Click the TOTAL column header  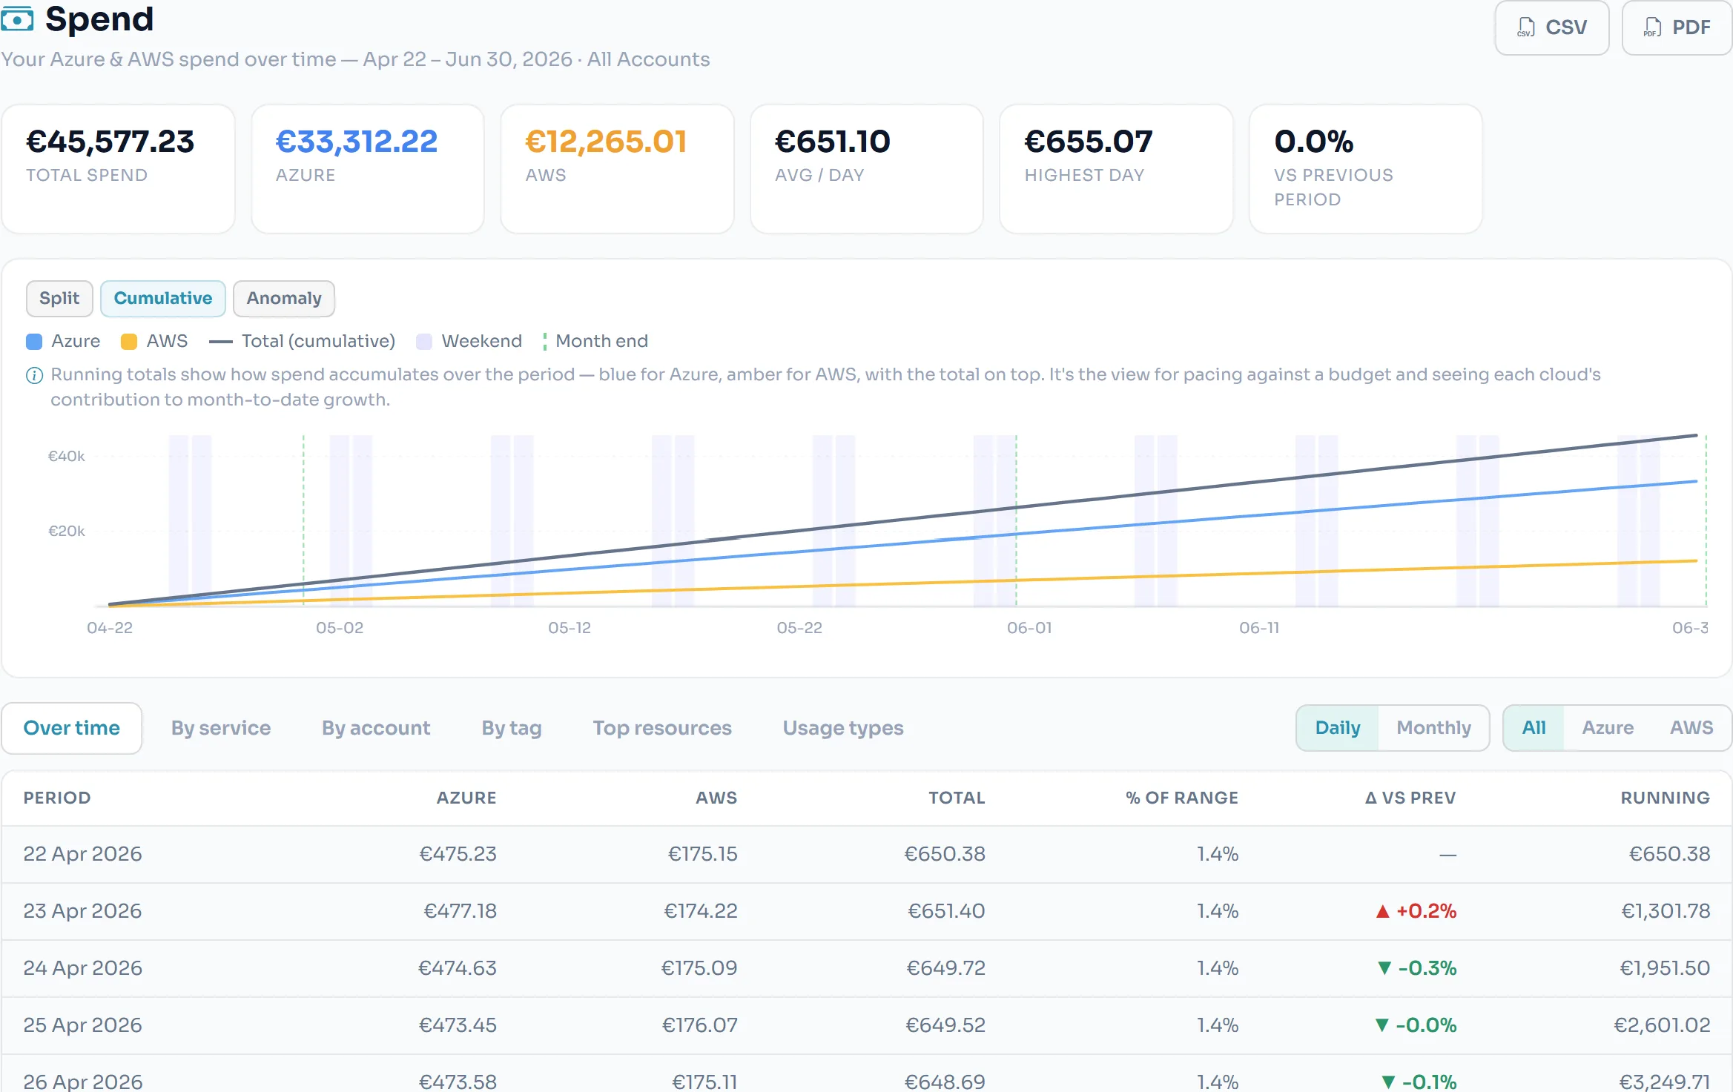(x=957, y=798)
